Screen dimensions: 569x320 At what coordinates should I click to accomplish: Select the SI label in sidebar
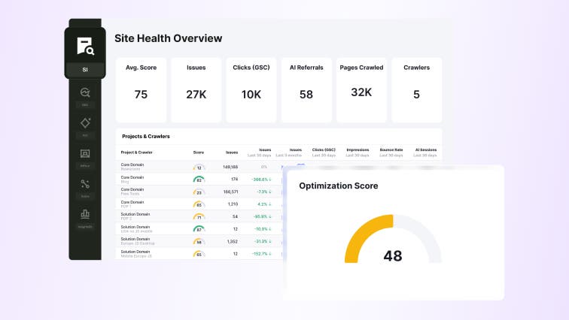pos(85,70)
